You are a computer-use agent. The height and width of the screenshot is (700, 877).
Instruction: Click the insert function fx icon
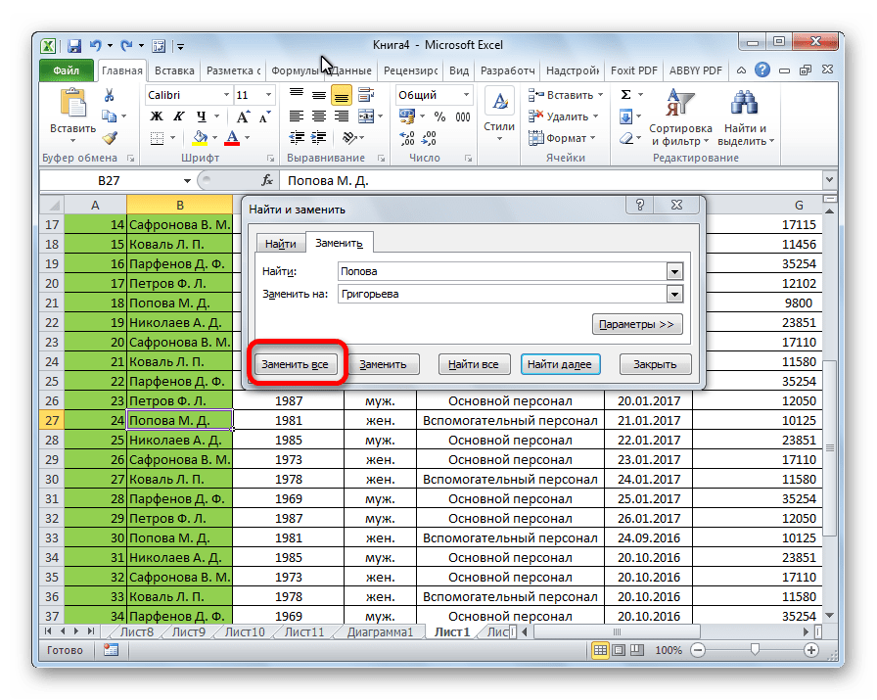coord(267,181)
